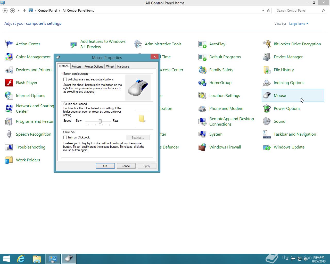Click the ClickLock Settings button
Screen dimensions: 330x264
tap(138, 138)
